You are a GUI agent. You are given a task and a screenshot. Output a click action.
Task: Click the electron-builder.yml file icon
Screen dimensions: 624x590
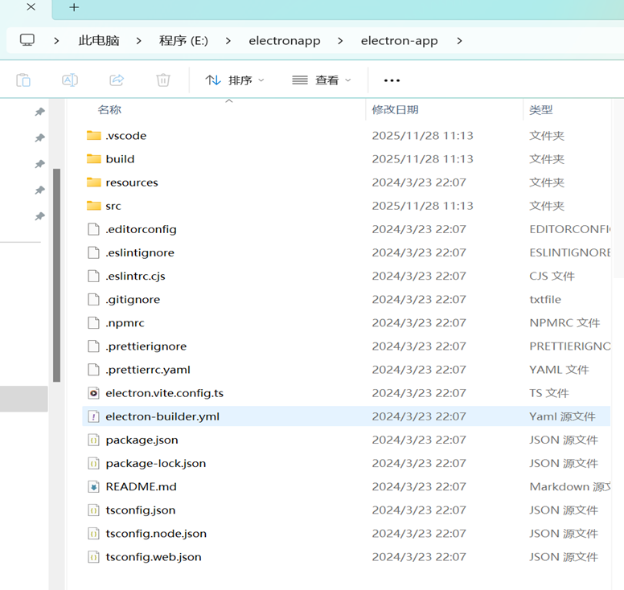click(x=93, y=416)
